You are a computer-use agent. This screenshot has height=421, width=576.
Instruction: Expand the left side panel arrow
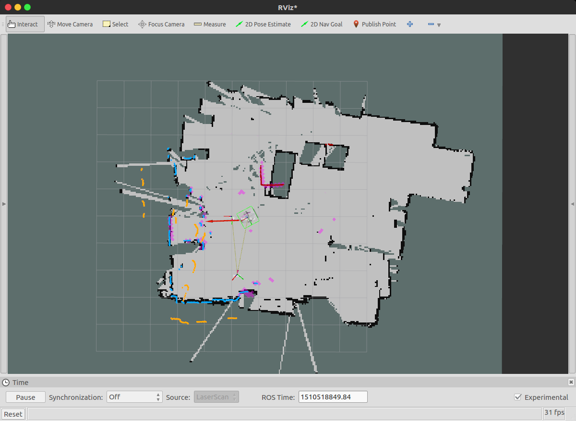click(4, 204)
